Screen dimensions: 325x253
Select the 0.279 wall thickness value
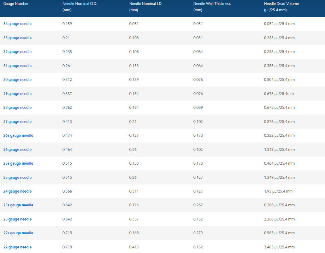coord(198,233)
